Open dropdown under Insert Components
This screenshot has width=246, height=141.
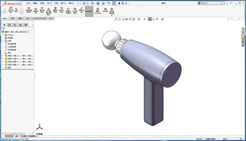coord(11,15)
